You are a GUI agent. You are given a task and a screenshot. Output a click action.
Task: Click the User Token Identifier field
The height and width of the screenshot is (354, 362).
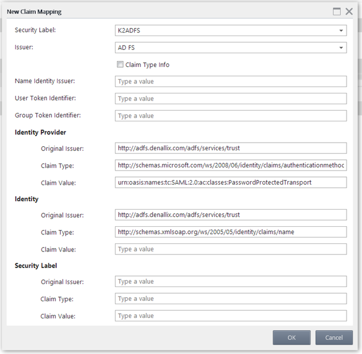[230, 99]
